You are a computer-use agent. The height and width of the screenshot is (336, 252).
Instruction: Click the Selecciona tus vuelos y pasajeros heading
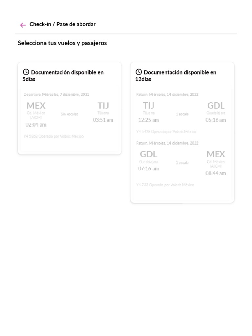pos(62,43)
